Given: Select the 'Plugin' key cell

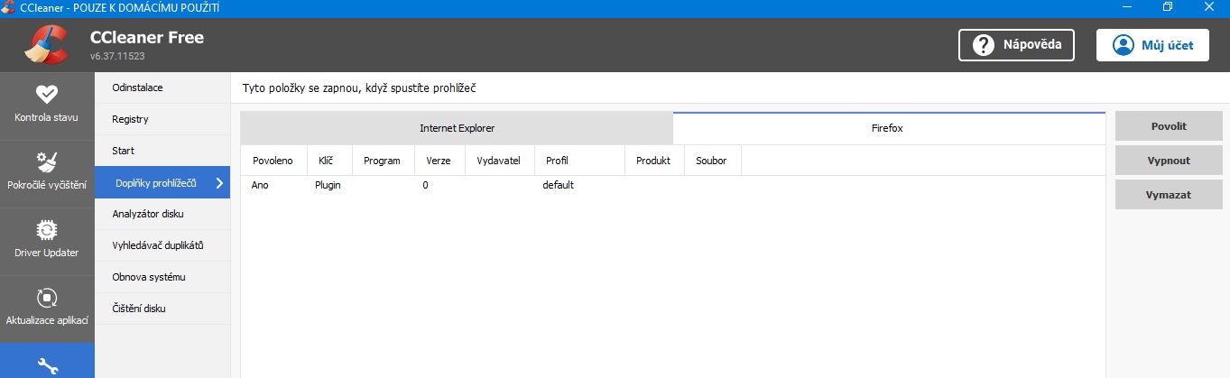Looking at the screenshot, I should (x=328, y=185).
